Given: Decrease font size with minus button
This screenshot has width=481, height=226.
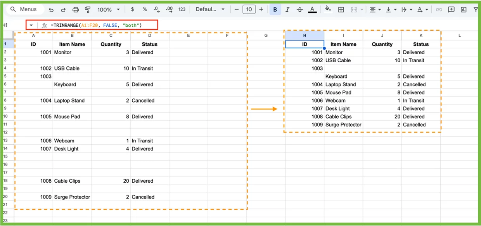Looking at the screenshot, I should [237, 10].
